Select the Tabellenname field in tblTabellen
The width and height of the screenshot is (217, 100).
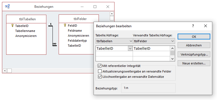pyautogui.click(x=25, y=31)
